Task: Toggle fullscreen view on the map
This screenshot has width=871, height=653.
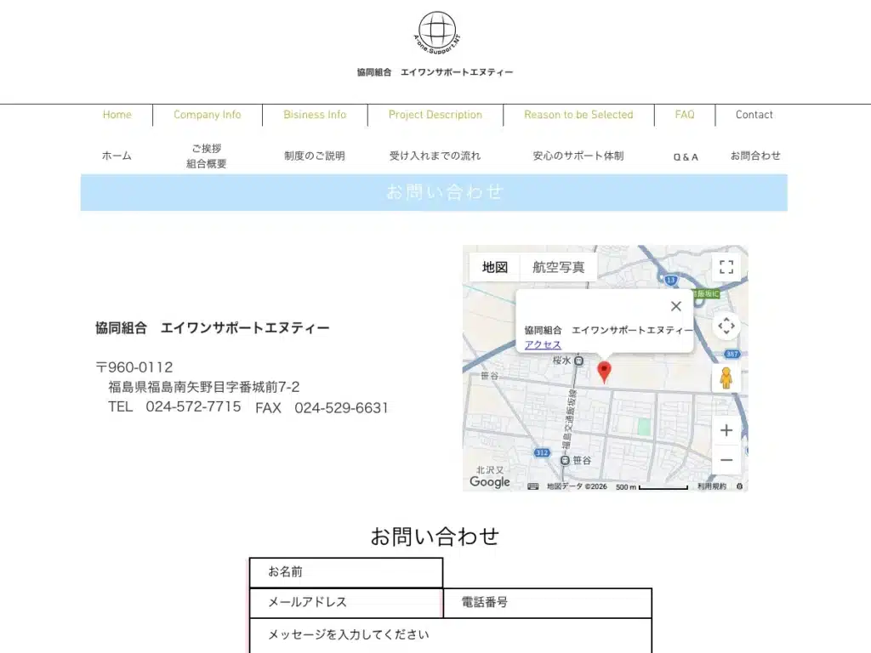Action: (x=726, y=267)
